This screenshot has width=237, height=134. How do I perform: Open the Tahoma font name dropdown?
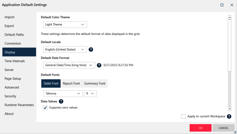(x=63, y=94)
